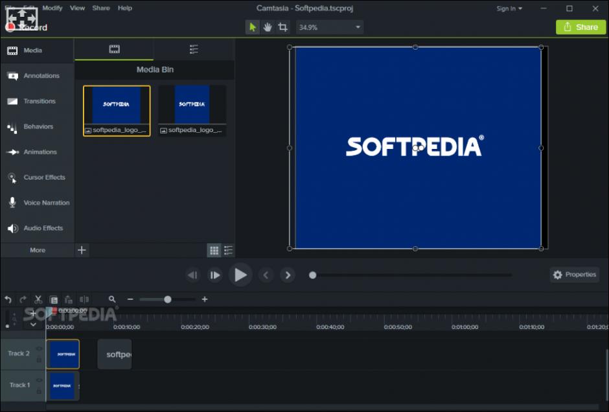Viewport: 609px width, 412px height.
Task: Copy the selected clip in timeline toolbar
Action: (x=54, y=299)
